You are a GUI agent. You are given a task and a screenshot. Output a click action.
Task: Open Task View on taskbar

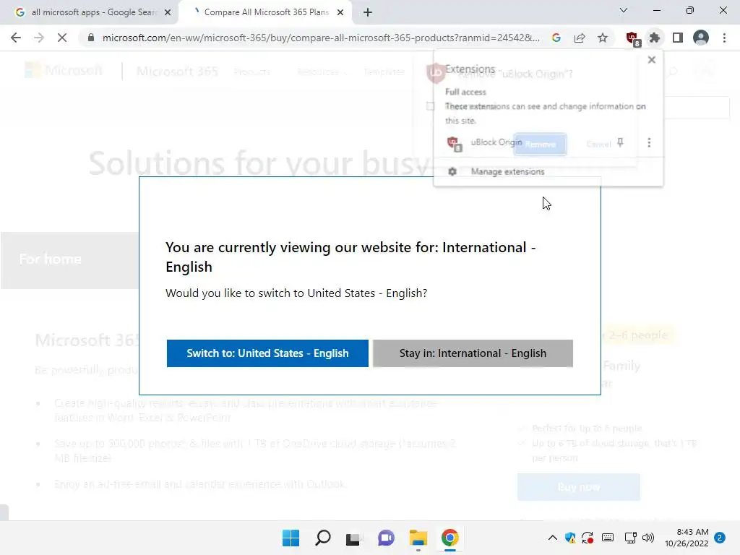point(354,538)
